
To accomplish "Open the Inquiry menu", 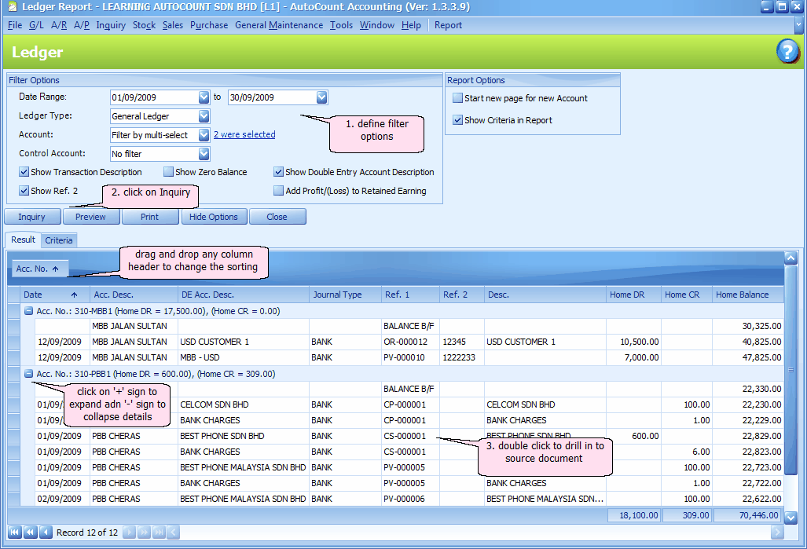I will tap(111, 25).
